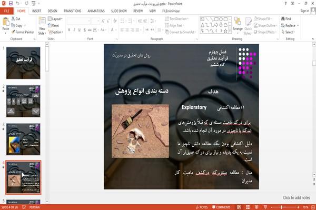Click the Save icon in Quick Access Toolbar
Image resolution: width=316 pixels, height=210 pixels.
(11, 4)
